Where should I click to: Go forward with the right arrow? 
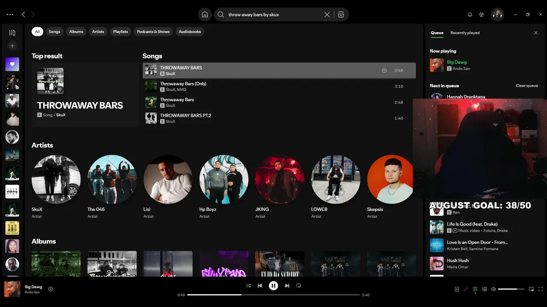[x=33, y=14]
